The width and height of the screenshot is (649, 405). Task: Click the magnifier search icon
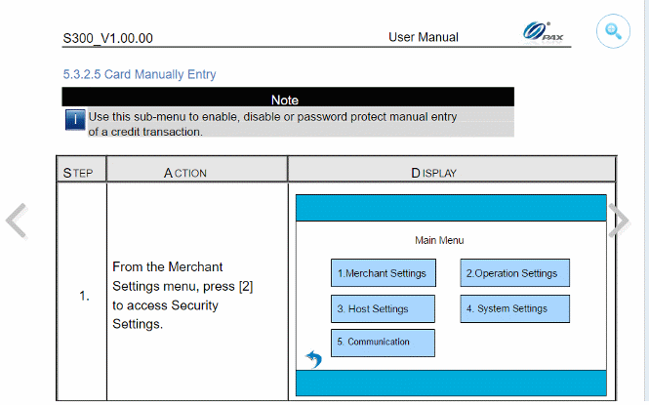tap(613, 30)
